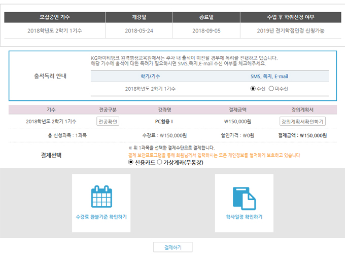Choose 가상계좌(무통장) payment option
The height and width of the screenshot is (256, 345).
click(x=160, y=162)
